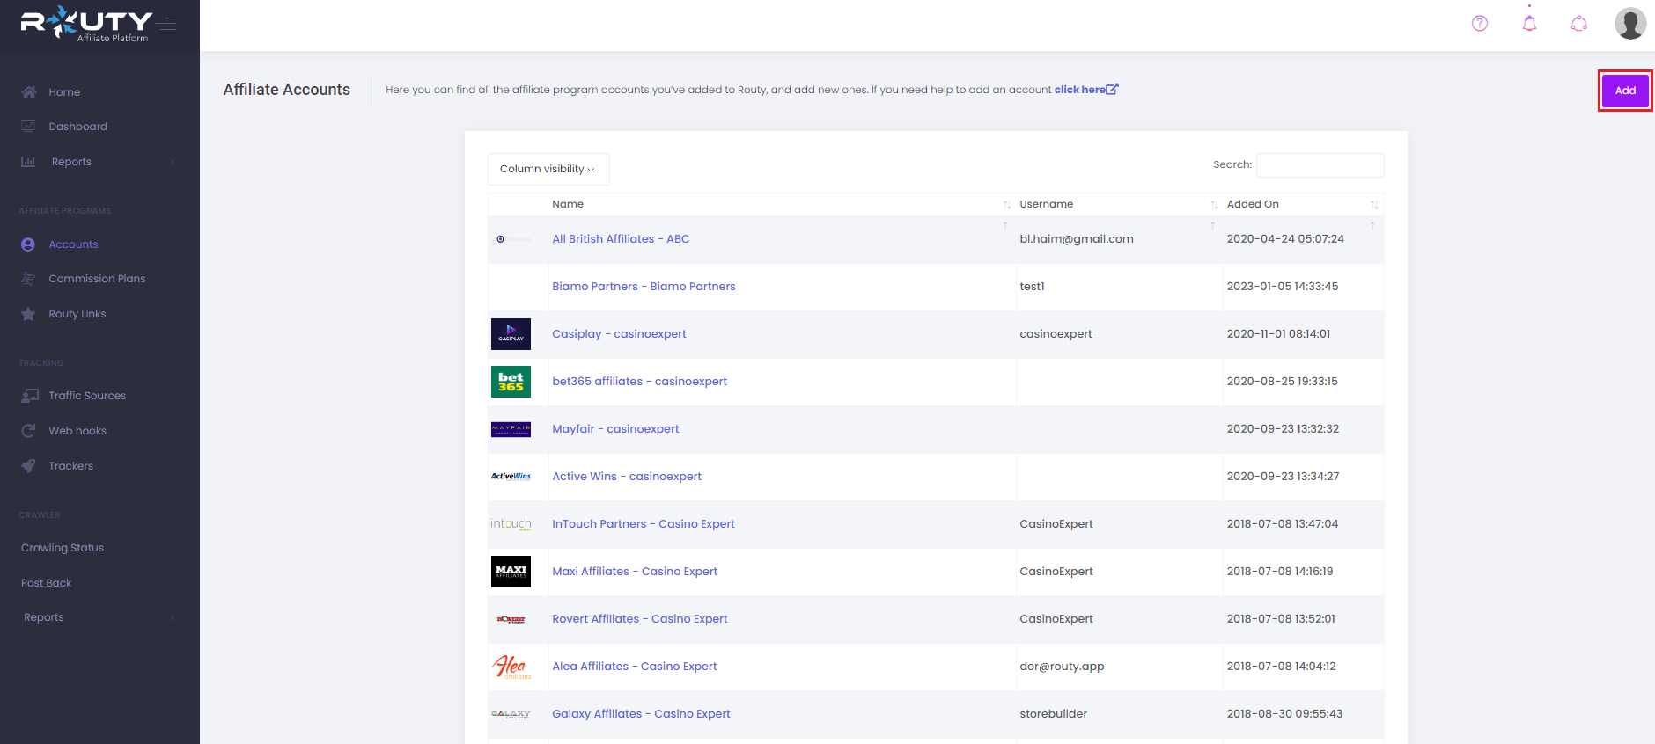
Task: Open Biamo Partners - Biamo Partners account
Action: point(644,287)
